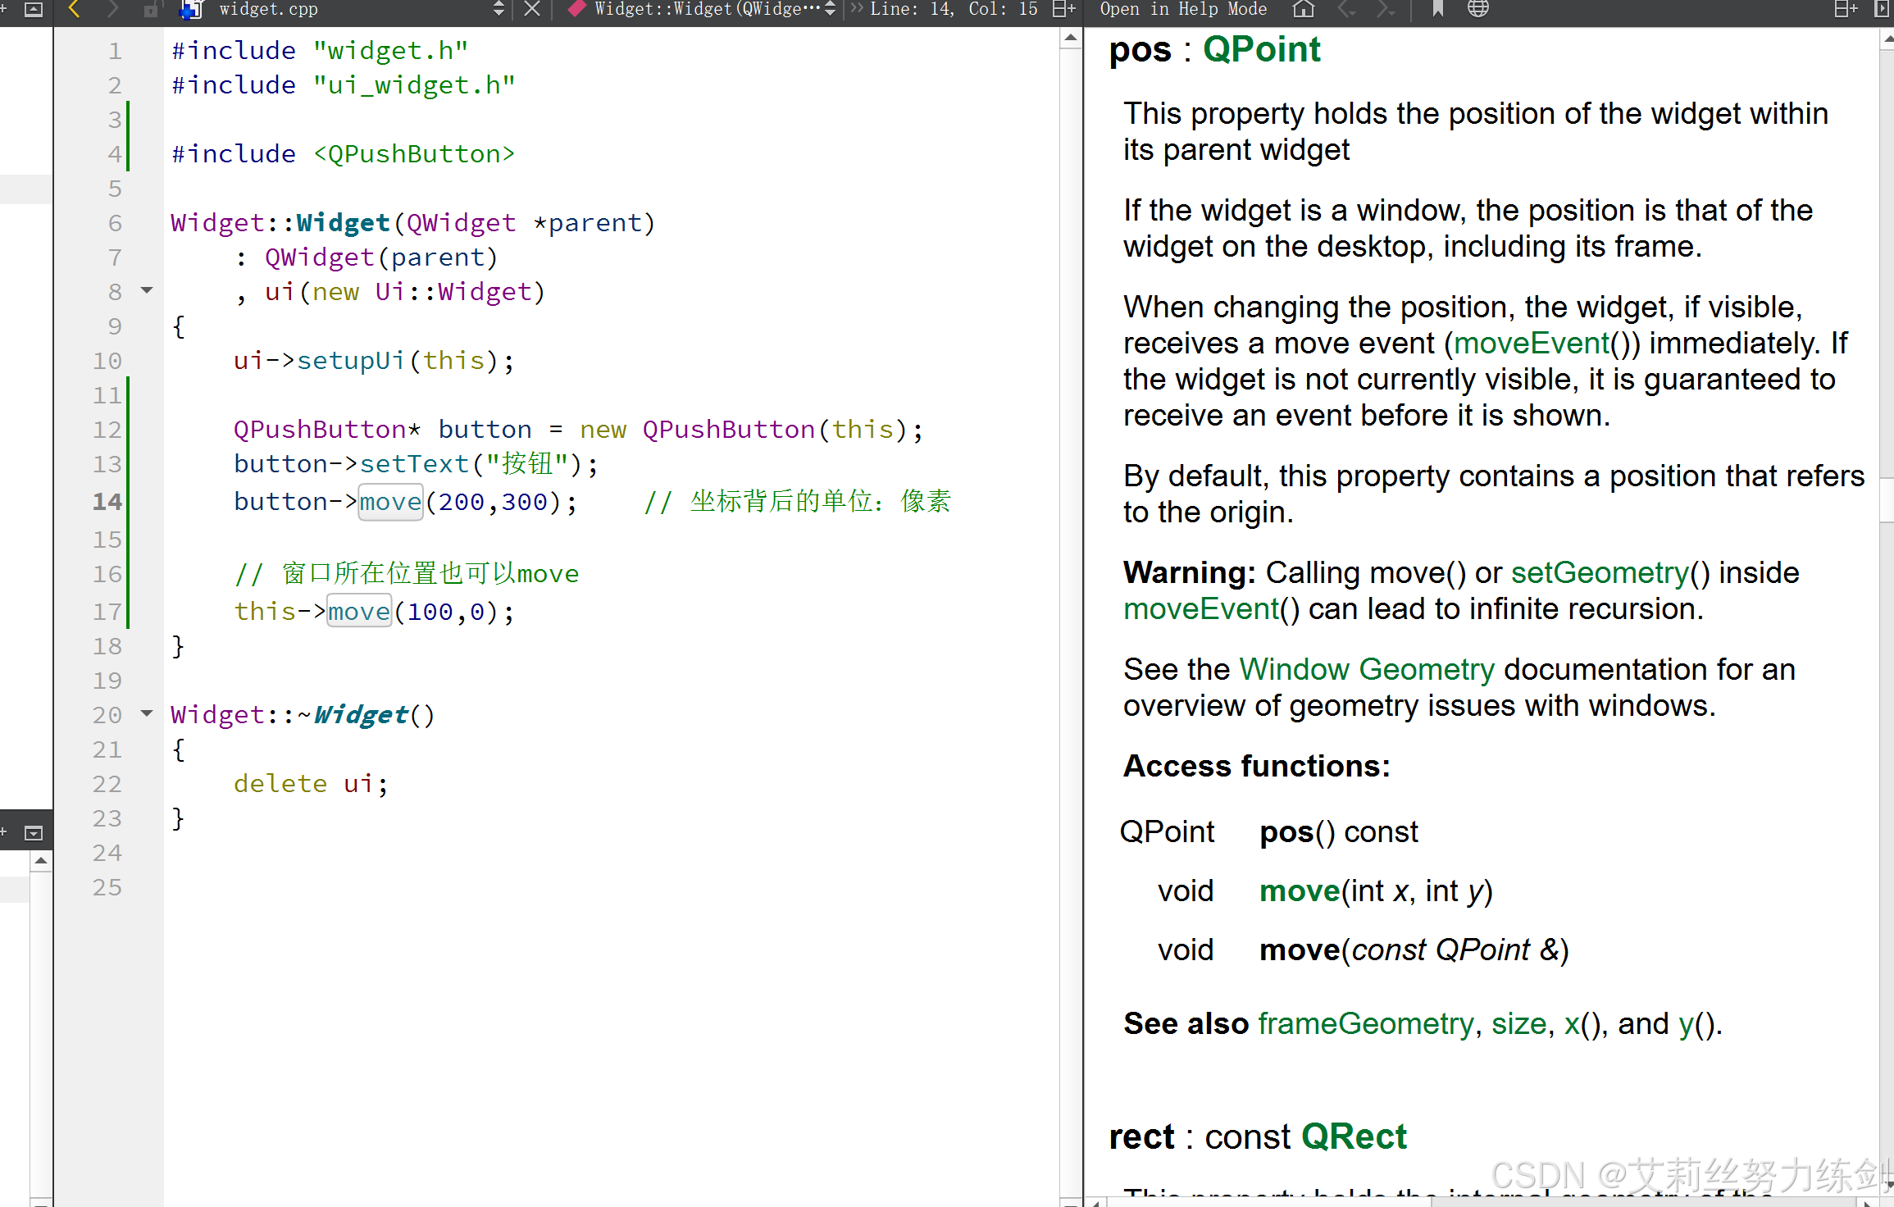Screen dimensions: 1894x1207
Task: Collapse the help sidebar with right arrow icon
Action: (x=1881, y=9)
